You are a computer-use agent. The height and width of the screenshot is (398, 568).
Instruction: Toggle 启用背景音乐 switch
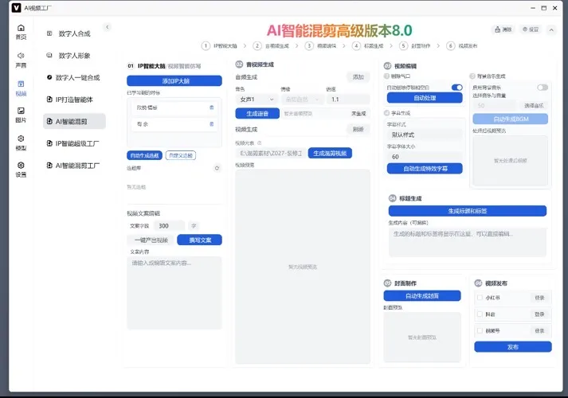(x=543, y=88)
